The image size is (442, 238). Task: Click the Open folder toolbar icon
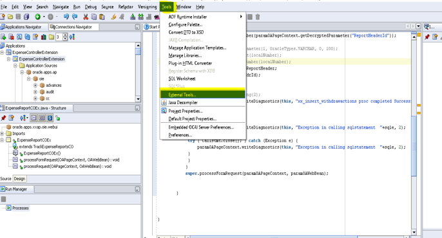(x=10, y=17)
